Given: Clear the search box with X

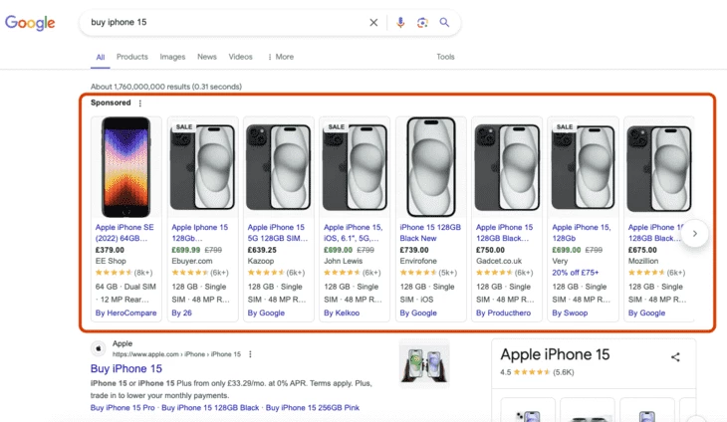Looking at the screenshot, I should pyautogui.click(x=373, y=22).
